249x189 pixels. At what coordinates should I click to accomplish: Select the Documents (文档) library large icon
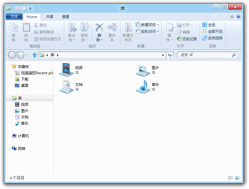tap(66, 87)
